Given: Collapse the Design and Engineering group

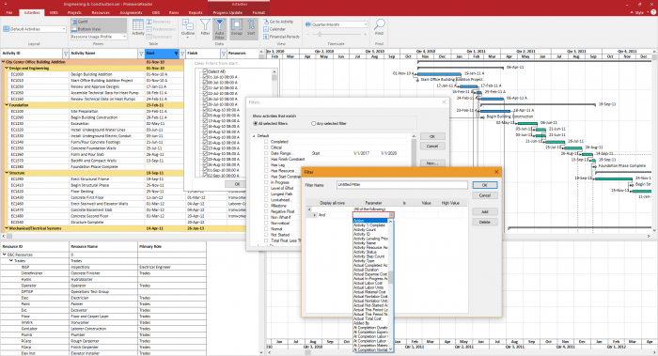Looking at the screenshot, I should tap(7, 68).
